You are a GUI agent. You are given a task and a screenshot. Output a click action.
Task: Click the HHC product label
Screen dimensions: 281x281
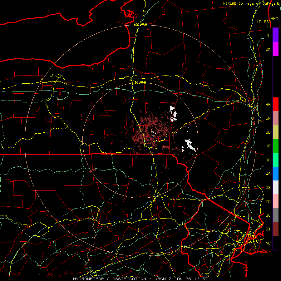[x=274, y=19]
